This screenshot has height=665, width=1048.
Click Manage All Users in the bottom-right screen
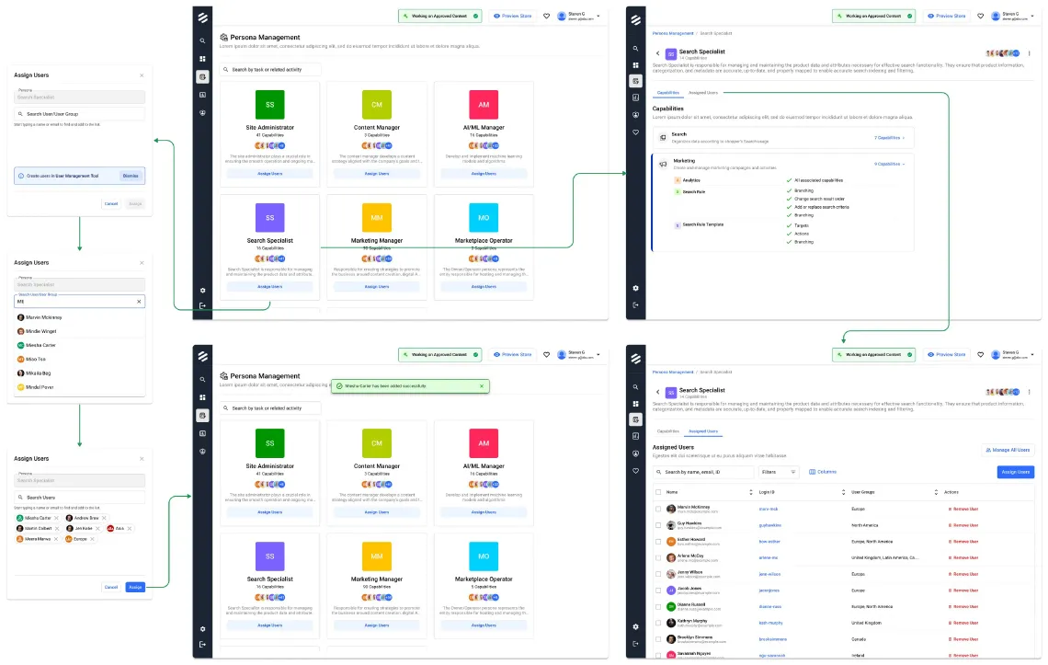tap(1008, 451)
